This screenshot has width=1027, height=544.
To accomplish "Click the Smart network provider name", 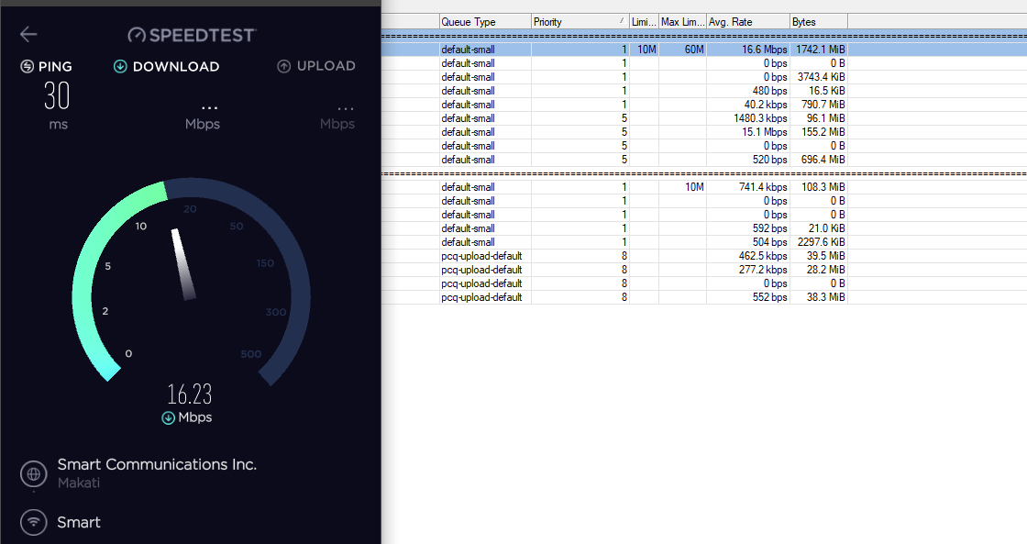I will tap(79, 522).
